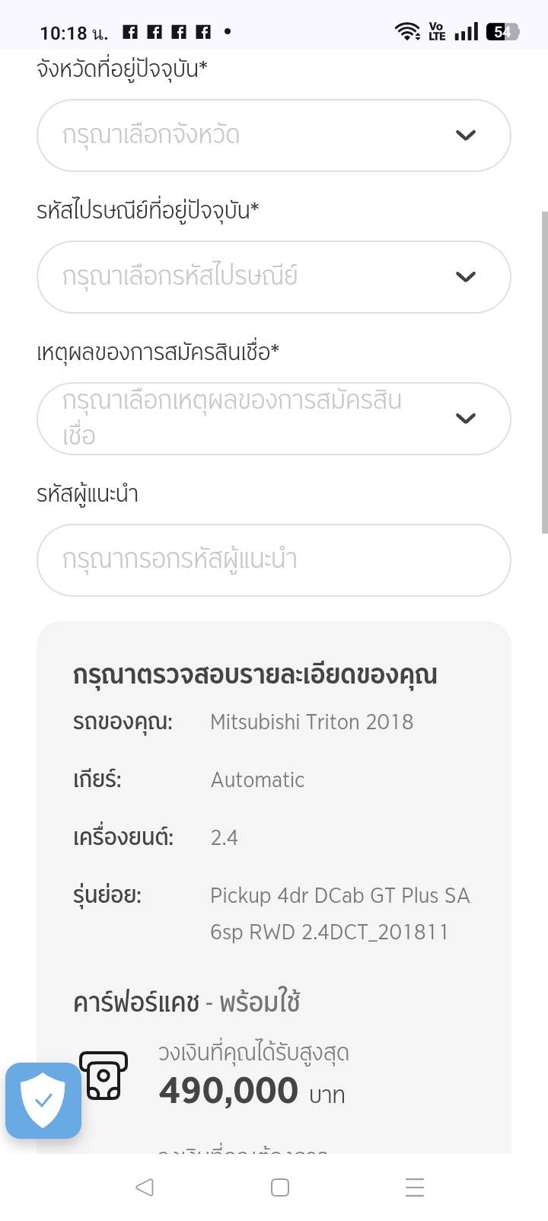Tap the battery indicator in status bar
This screenshot has width=548, height=1221.
coord(502,31)
